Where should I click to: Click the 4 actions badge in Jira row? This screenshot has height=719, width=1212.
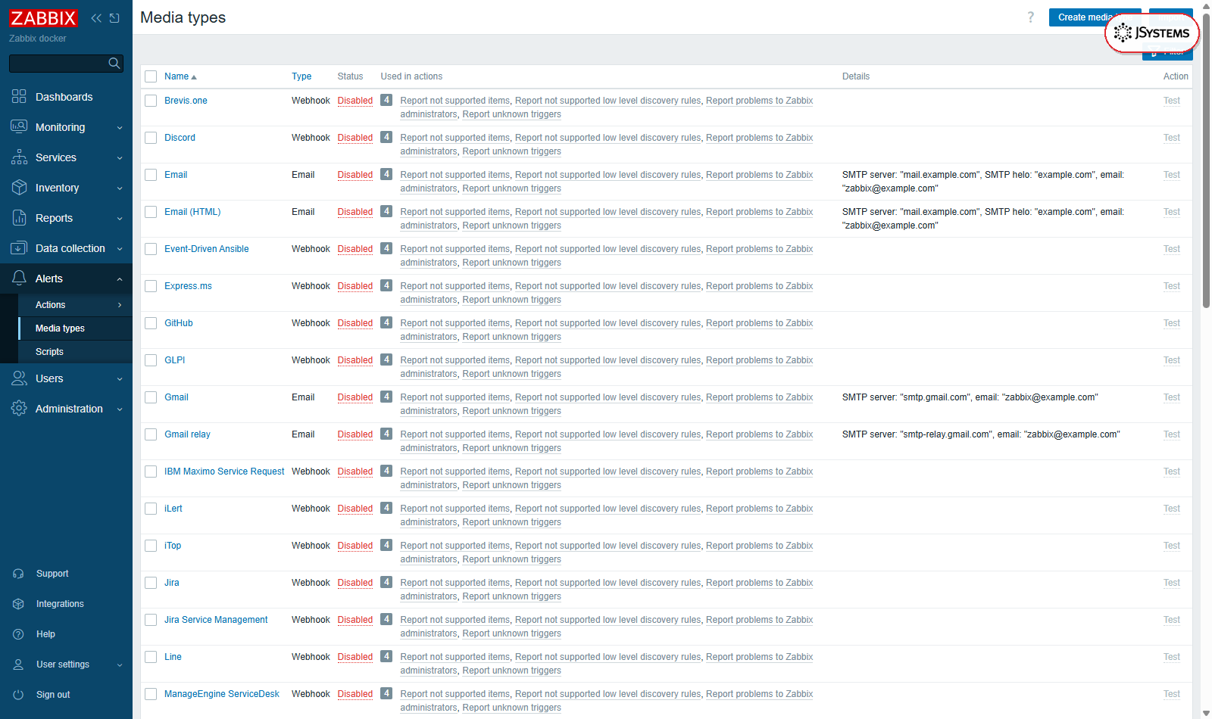pos(386,582)
